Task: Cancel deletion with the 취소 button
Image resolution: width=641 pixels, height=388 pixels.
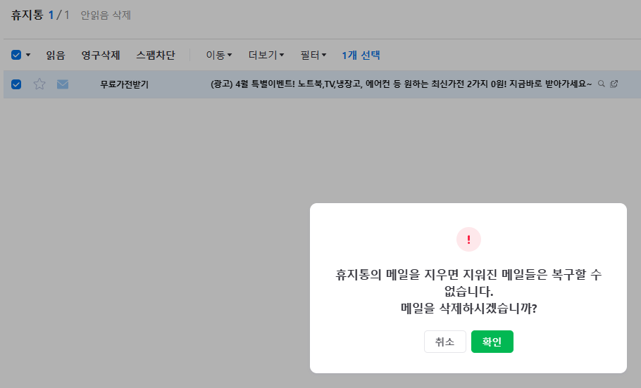Action: pyautogui.click(x=444, y=342)
